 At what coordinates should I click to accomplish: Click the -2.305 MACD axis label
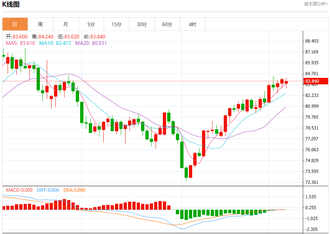coord(312,229)
